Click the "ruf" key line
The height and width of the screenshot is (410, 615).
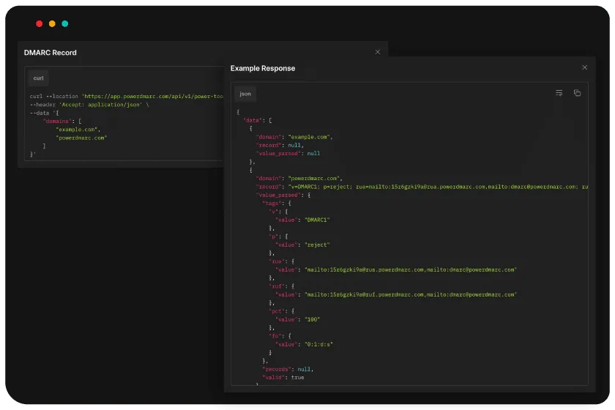282,286
